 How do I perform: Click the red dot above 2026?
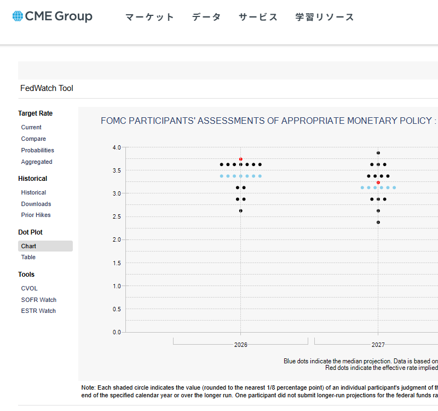241,159
